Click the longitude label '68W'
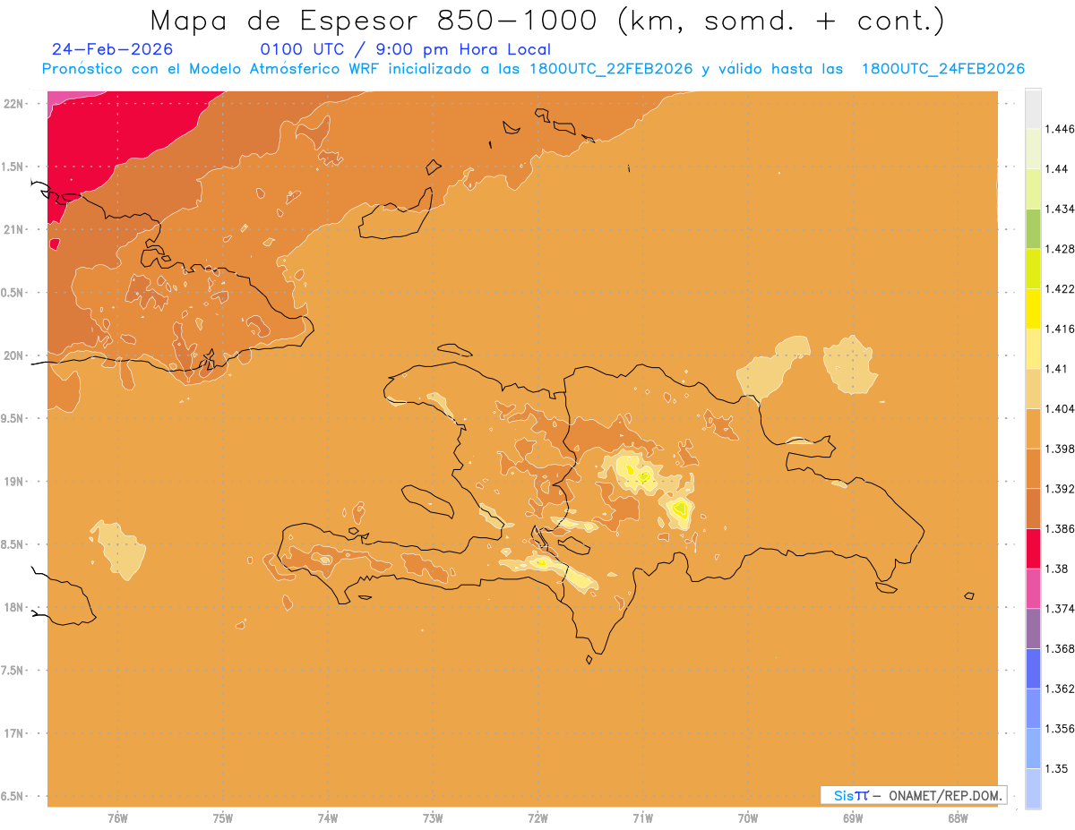 pyautogui.click(x=958, y=818)
